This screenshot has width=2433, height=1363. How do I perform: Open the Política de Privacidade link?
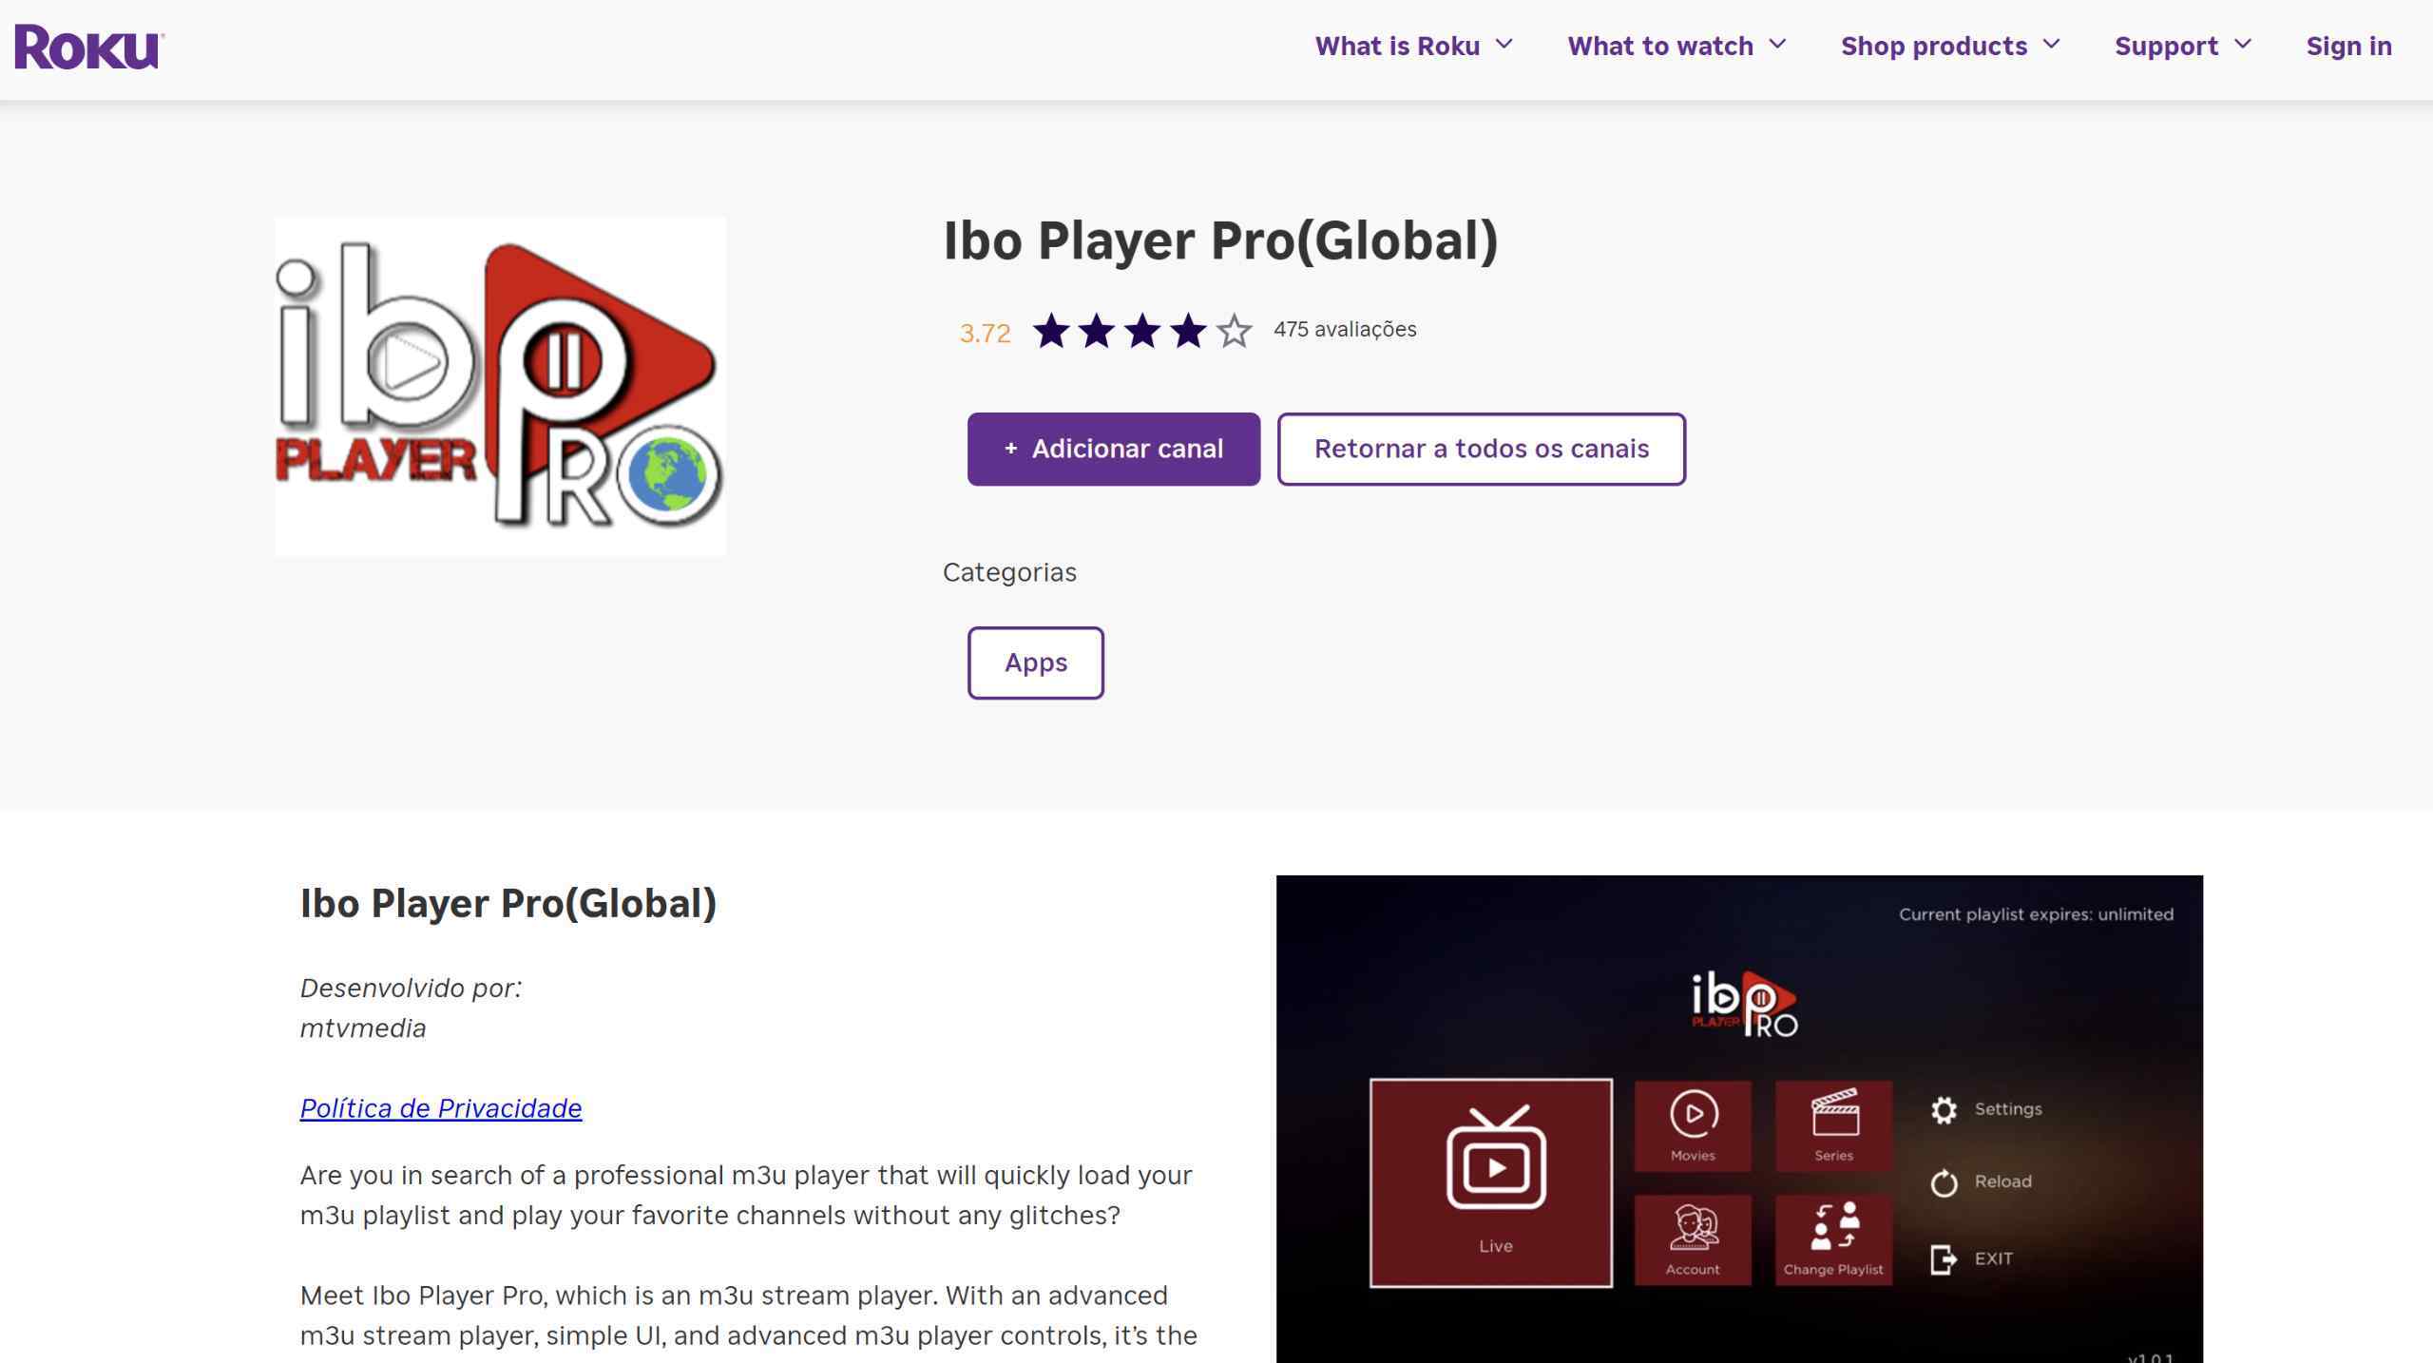(x=441, y=1108)
